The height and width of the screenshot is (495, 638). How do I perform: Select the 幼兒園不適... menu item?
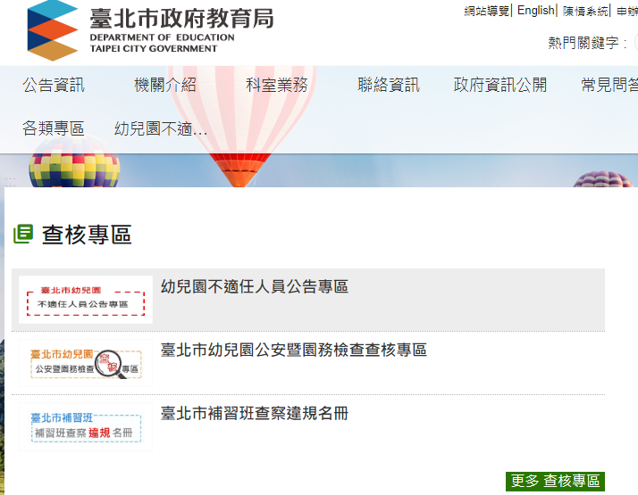[161, 129]
